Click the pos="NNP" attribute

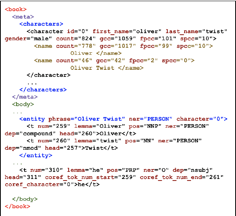(145, 126)
